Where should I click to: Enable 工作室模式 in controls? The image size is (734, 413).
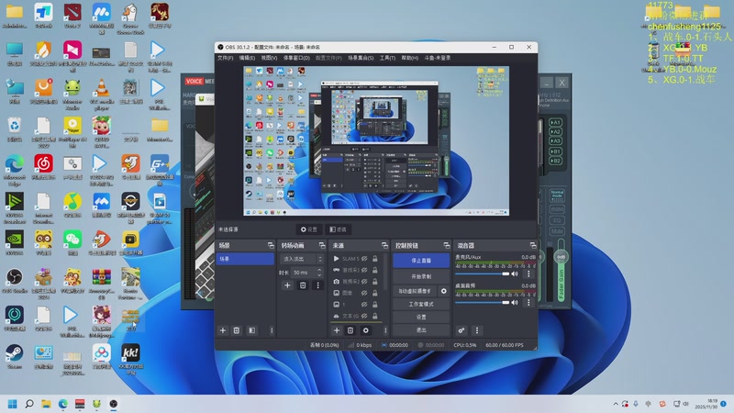point(421,305)
